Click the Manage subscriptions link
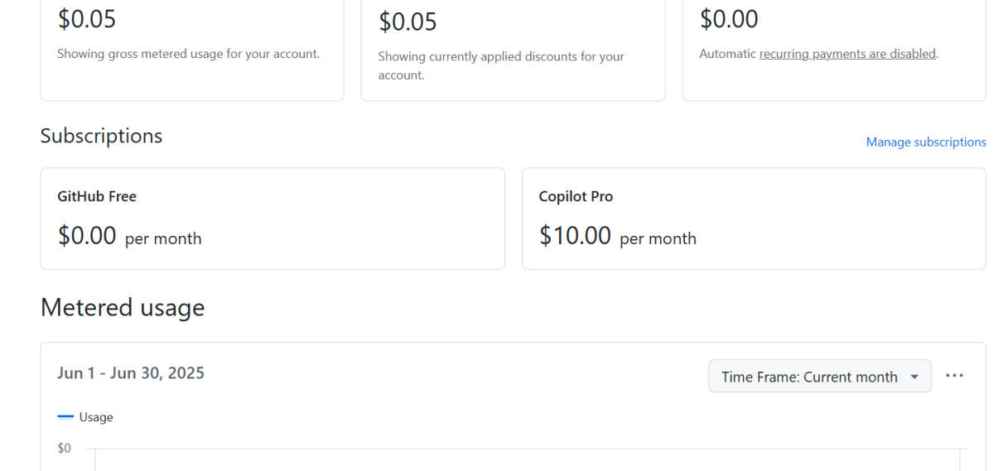This screenshot has width=994, height=471. click(x=925, y=142)
